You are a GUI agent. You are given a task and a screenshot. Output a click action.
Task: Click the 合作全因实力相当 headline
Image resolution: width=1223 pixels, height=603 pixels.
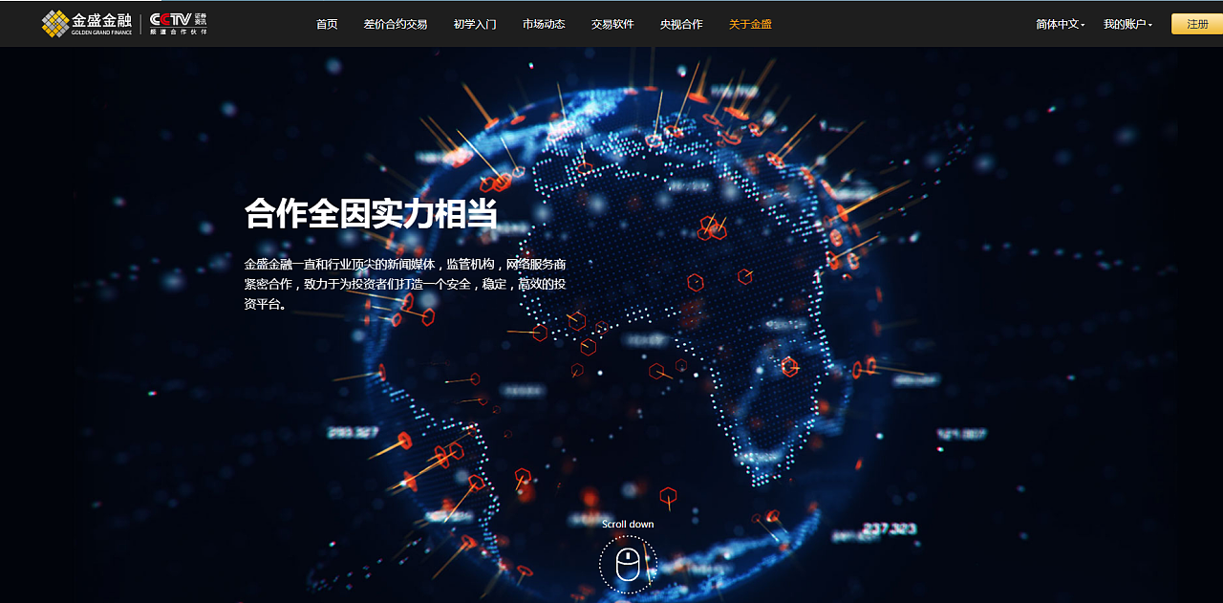371,213
